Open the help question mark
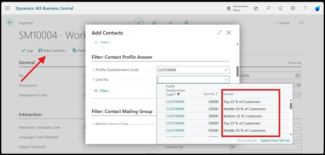This screenshot has height=155, width=325. tap(305, 8)
